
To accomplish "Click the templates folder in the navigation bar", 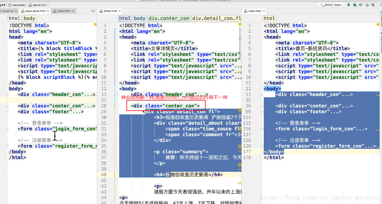I will pyautogui.click(x=17, y=5).
